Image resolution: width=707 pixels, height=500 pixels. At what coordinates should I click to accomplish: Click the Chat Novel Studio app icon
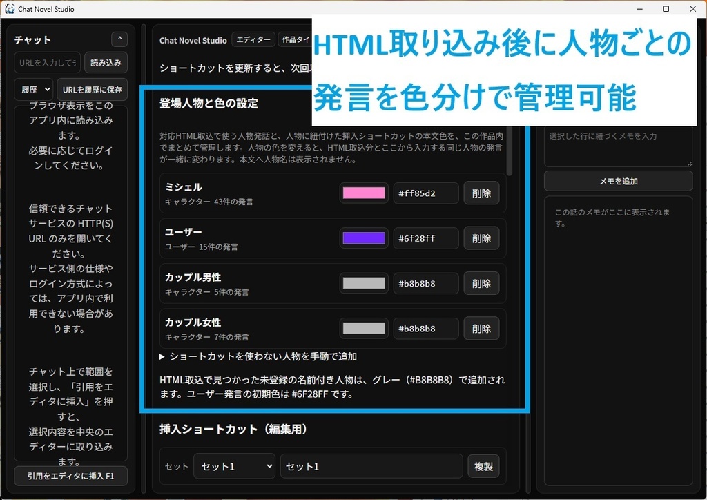10,8
